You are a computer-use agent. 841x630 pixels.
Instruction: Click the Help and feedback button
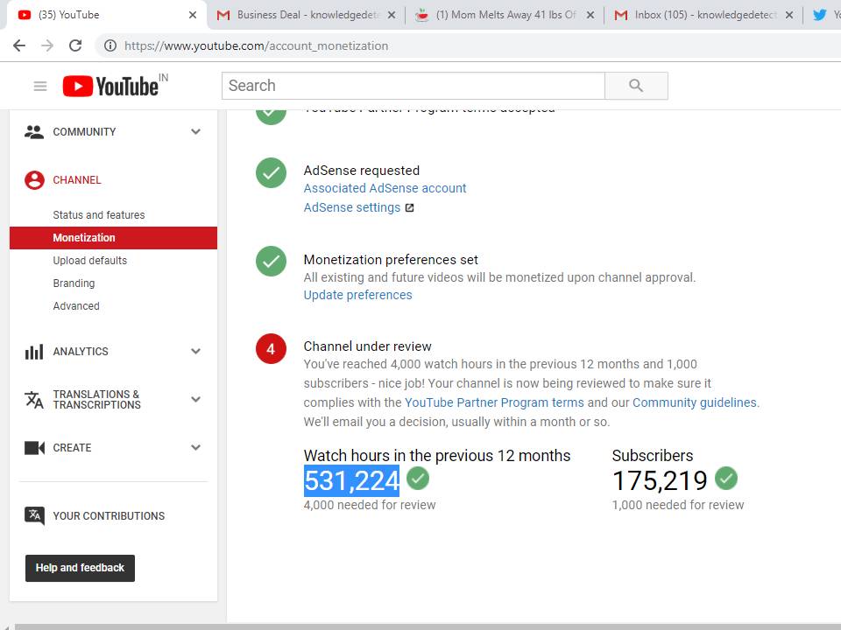(x=80, y=568)
